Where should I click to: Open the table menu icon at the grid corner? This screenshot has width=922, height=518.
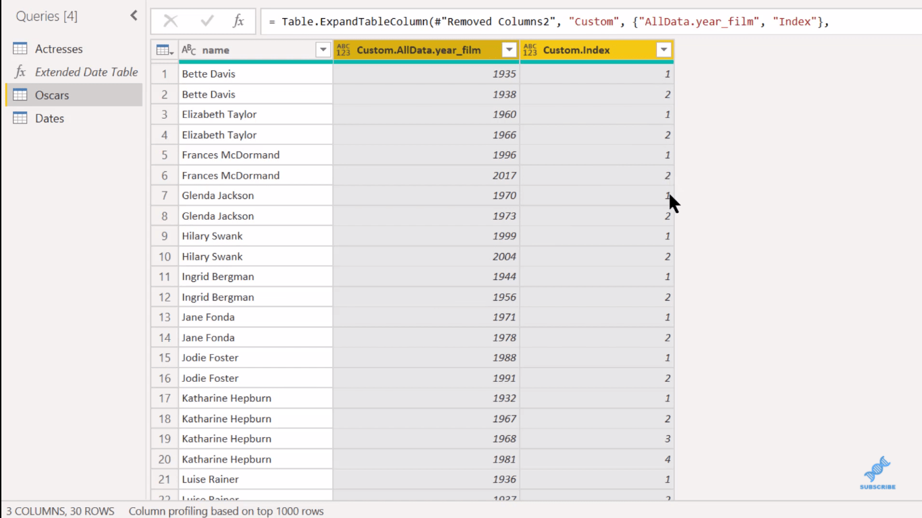[x=165, y=50]
